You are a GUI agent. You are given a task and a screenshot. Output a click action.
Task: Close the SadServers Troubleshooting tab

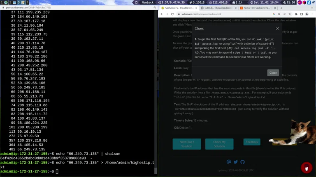coord(196,8)
